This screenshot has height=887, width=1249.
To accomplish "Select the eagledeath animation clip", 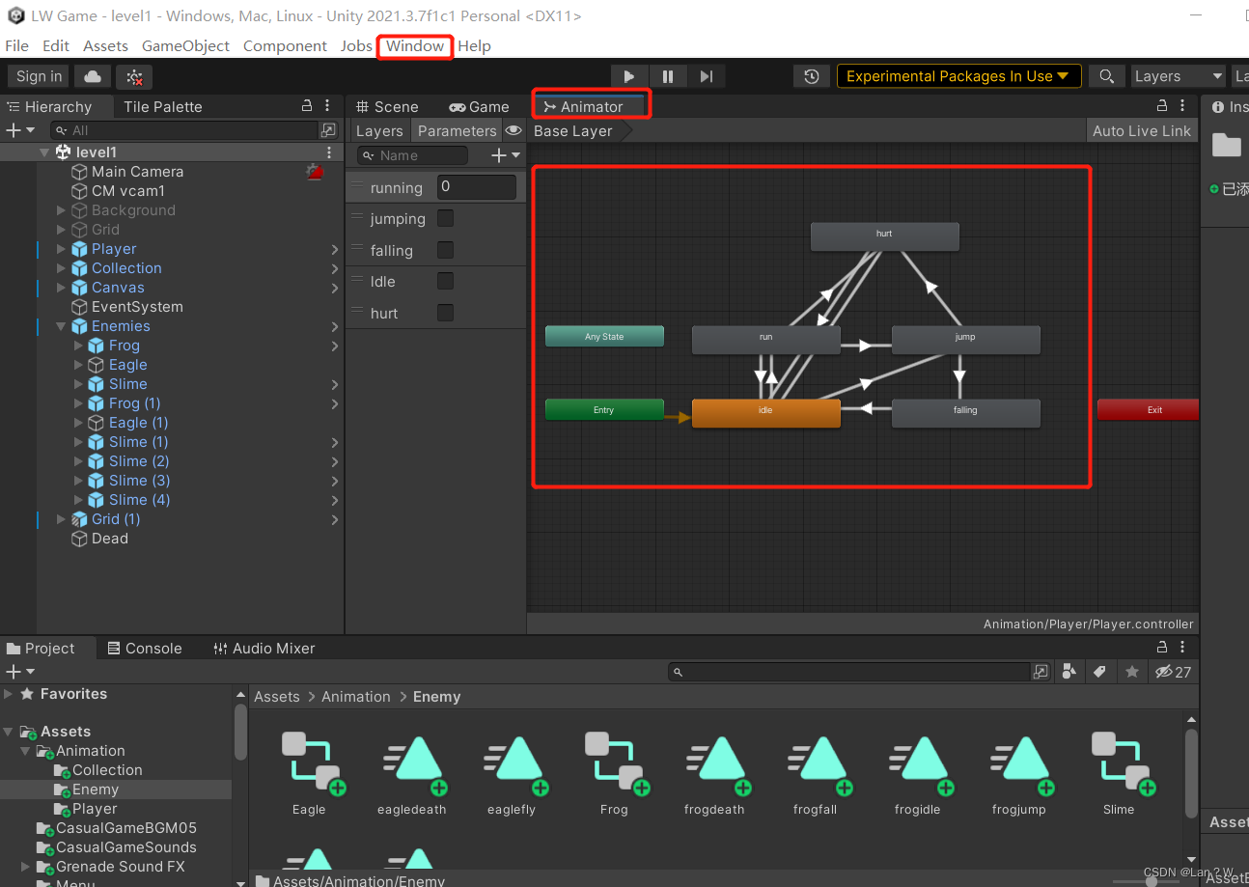I will (411, 774).
